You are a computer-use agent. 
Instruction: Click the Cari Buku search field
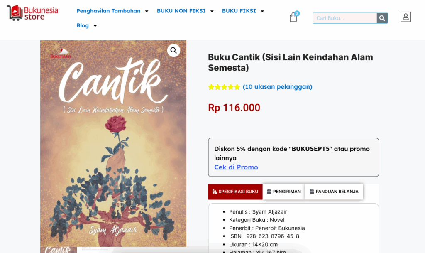pyautogui.click(x=344, y=18)
